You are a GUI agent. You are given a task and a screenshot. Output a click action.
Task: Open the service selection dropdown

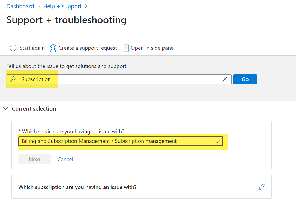point(120,141)
